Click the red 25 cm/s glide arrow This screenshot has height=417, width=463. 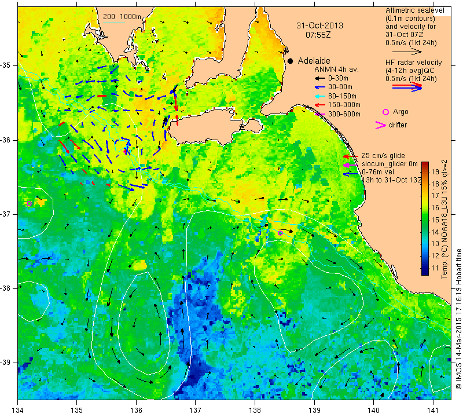click(351, 156)
